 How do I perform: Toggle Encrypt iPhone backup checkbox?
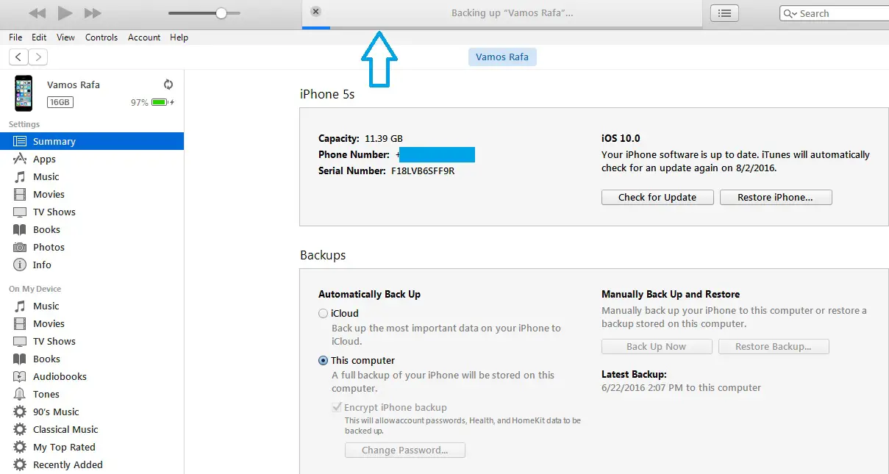[338, 407]
